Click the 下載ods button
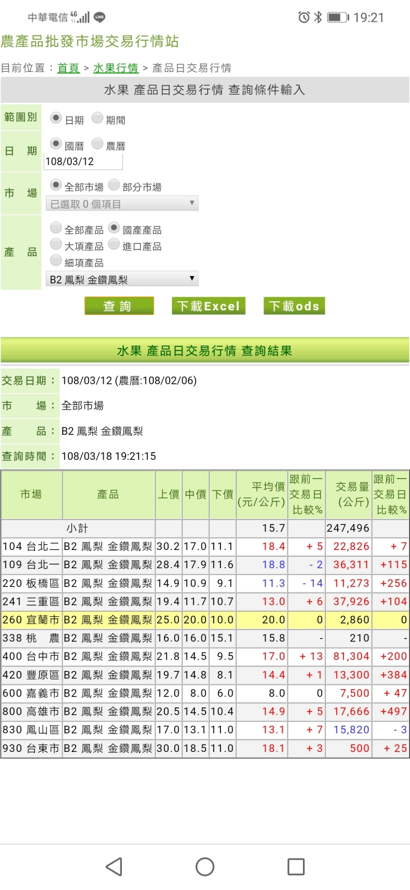This screenshot has height=890, width=410. click(294, 306)
